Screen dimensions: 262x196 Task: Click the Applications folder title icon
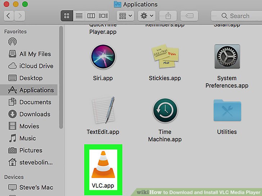117,4
